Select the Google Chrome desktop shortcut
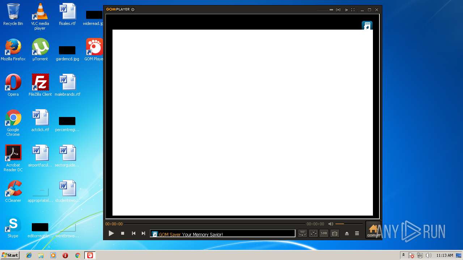The width and height of the screenshot is (463, 260). coord(13,123)
